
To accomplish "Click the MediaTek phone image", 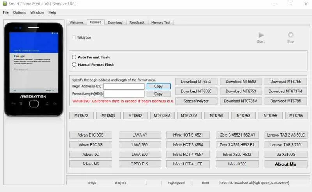I will (x=34, y=69).
